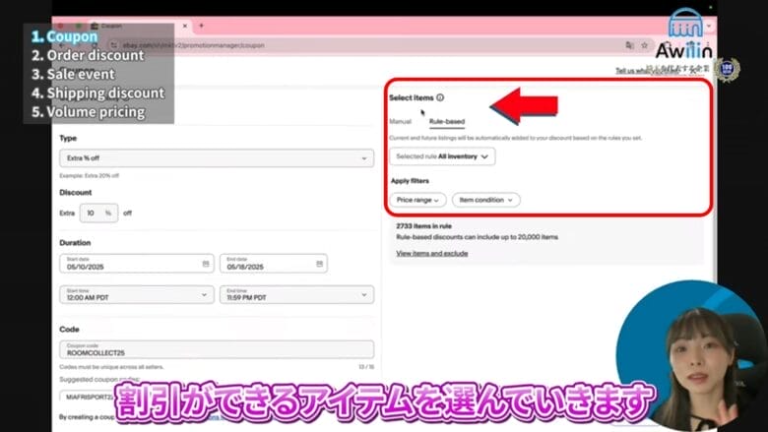Screen dimensions: 768x432
Task: Edit the discount percentage field showing 10
Action: (98, 213)
